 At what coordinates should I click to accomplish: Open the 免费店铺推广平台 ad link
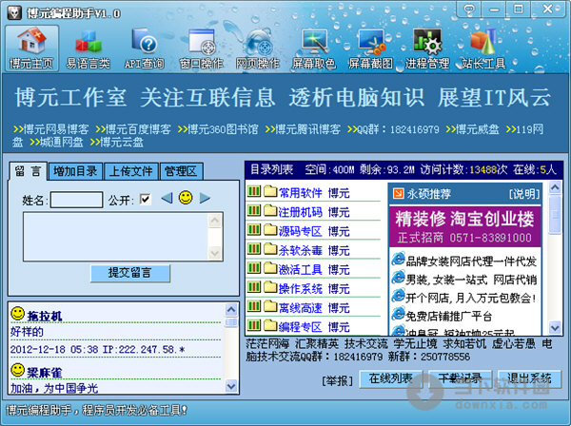(448, 316)
